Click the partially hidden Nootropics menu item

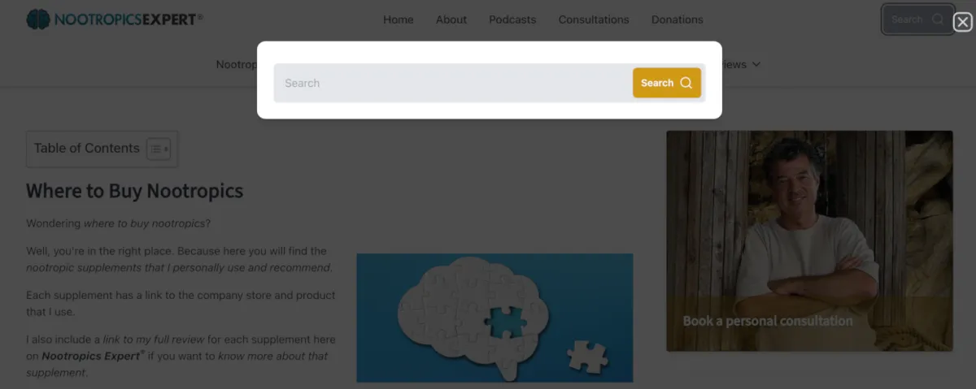pyautogui.click(x=237, y=64)
